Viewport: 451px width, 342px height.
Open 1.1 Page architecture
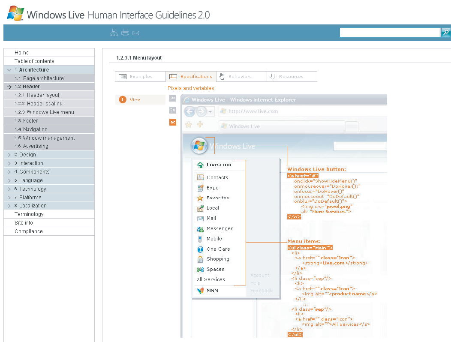pyautogui.click(x=49, y=78)
